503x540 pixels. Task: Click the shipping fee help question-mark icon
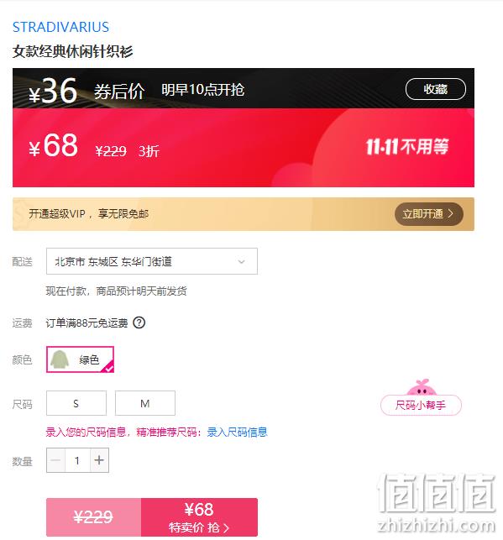[139, 322]
